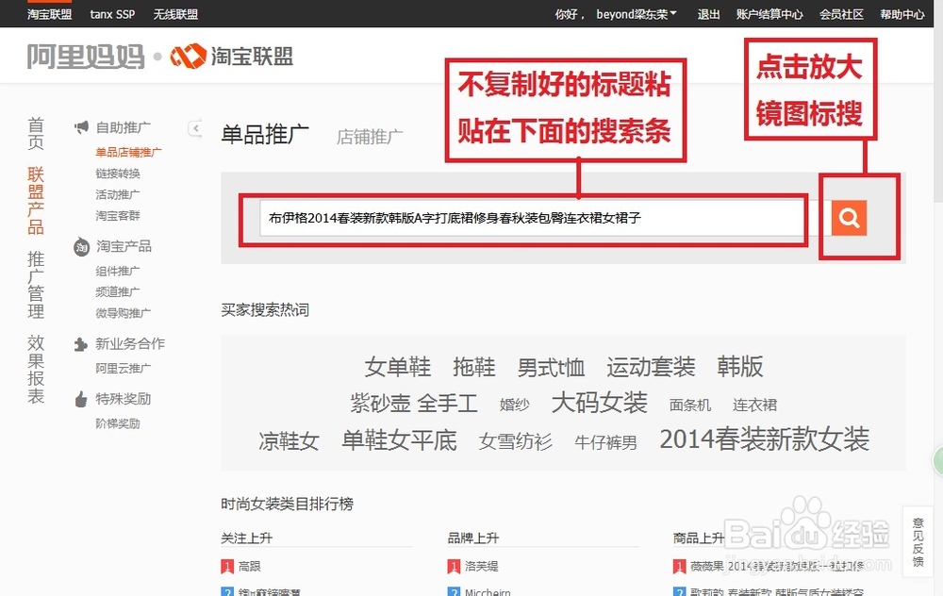Open 账户结算中心
Image resolution: width=943 pixels, height=596 pixels.
tap(769, 14)
